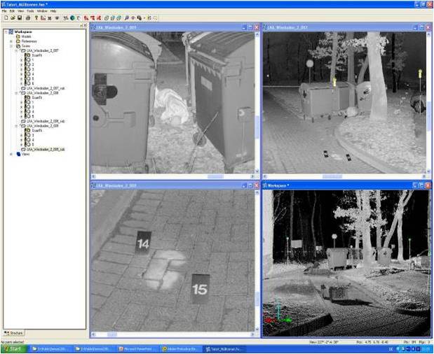
Task: Select the Workspace root node
Action: click(x=23, y=31)
